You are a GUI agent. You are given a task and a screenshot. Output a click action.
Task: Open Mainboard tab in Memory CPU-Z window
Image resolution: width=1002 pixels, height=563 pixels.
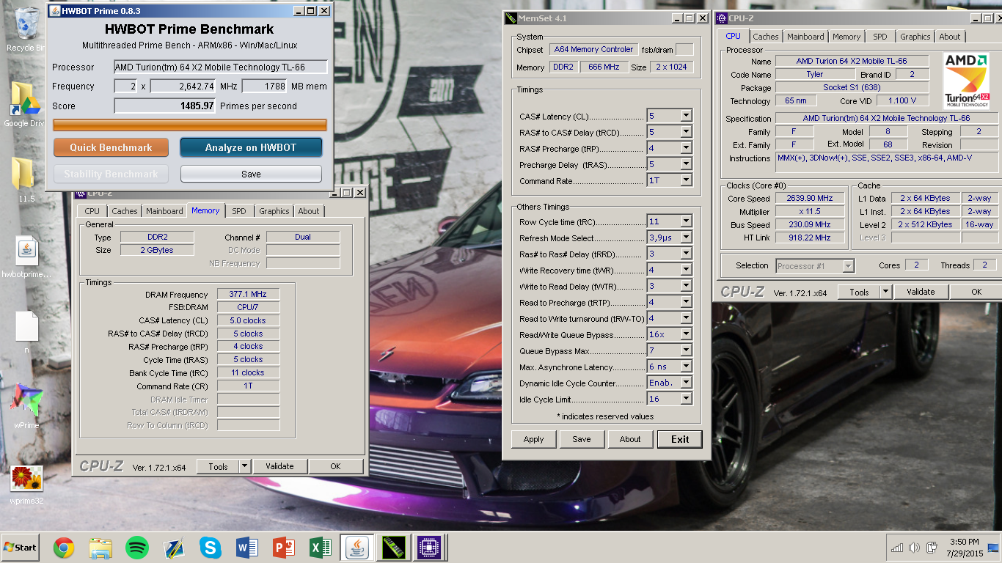tap(164, 211)
